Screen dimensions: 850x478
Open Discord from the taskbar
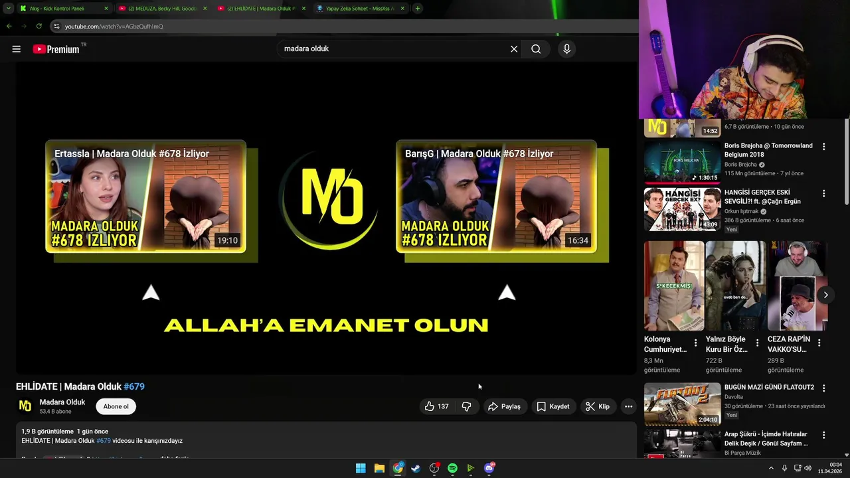[x=489, y=468]
